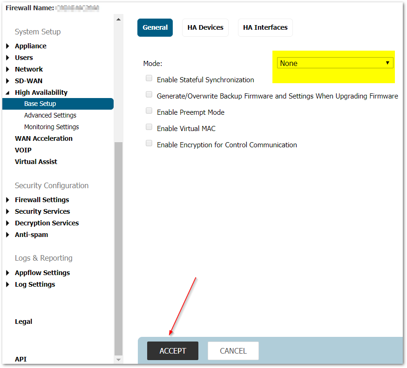
Task: Click the ACCEPT button
Action: pos(173,351)
